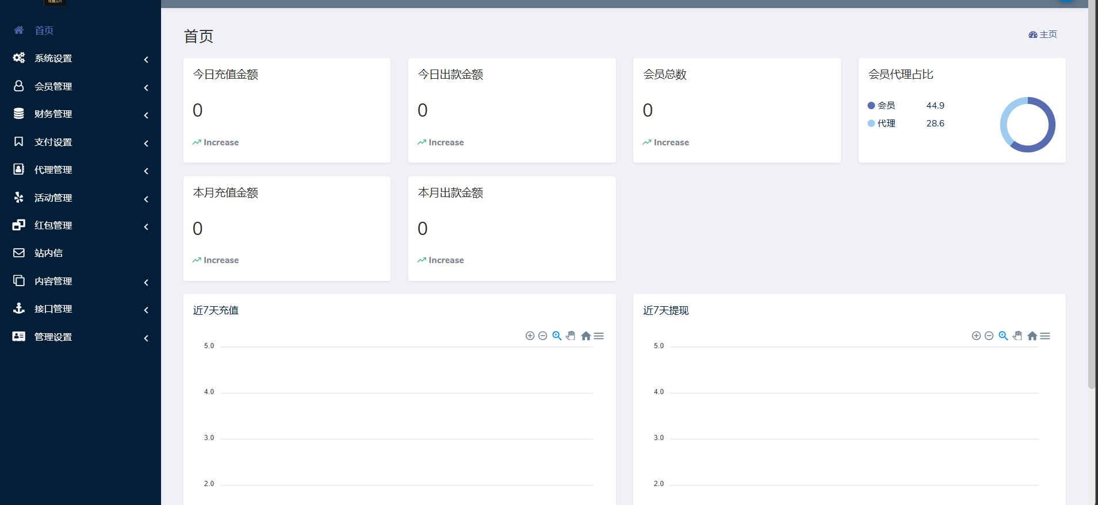Click the vertical page scrollbar thumb
1098x505 pixels.
[1092, 195]
